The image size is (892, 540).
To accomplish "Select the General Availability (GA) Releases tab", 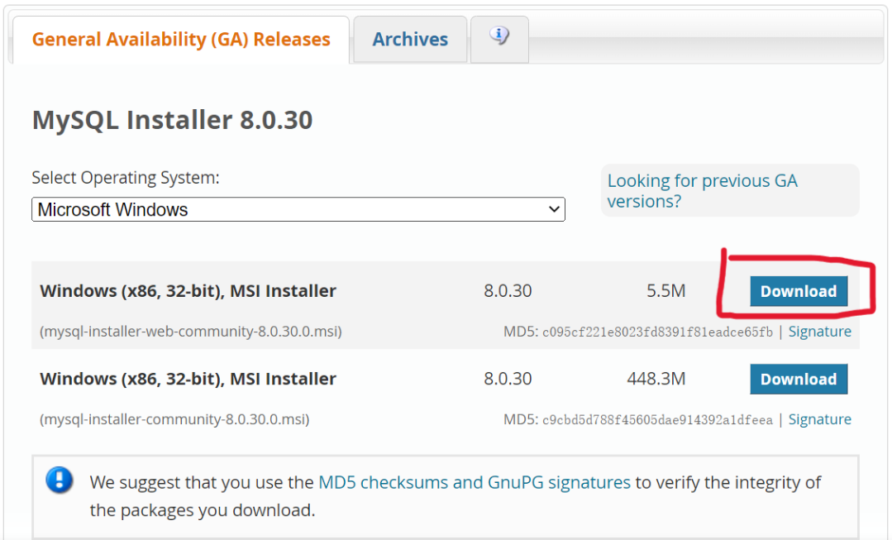I will pyautogui.click(x=181, y=39).
